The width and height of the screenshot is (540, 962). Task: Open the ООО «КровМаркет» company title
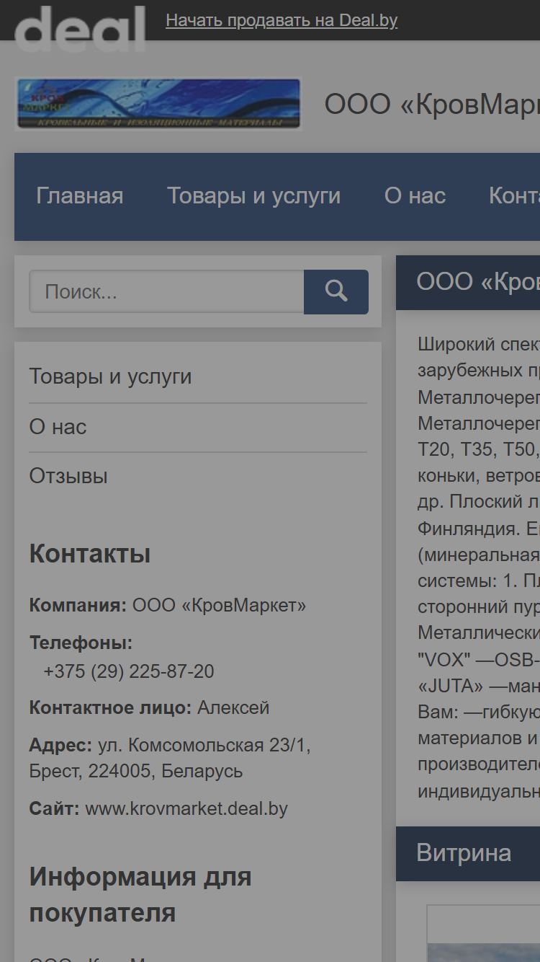(x=432, y=105)
